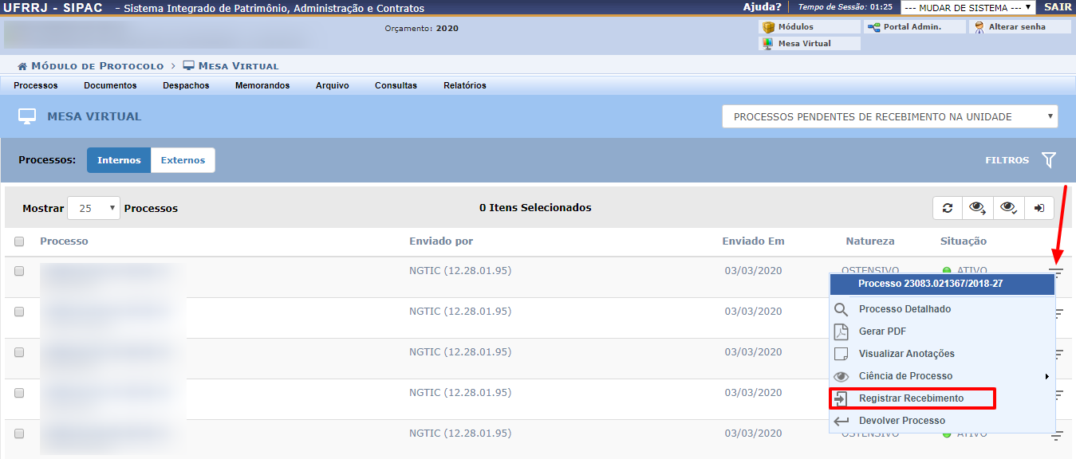Select Registrar Recebimento in the context menu
Viewport: 1076px width, 459px height.
click(911, 398)
